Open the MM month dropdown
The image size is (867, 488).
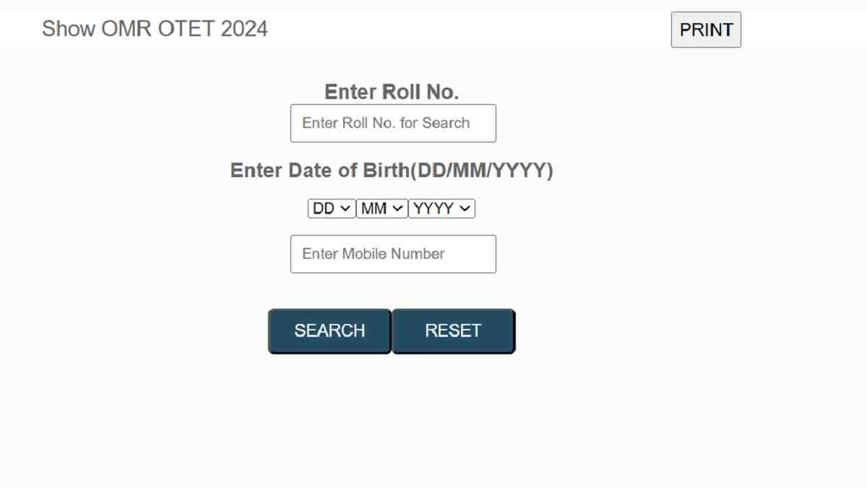pos(381,209)
